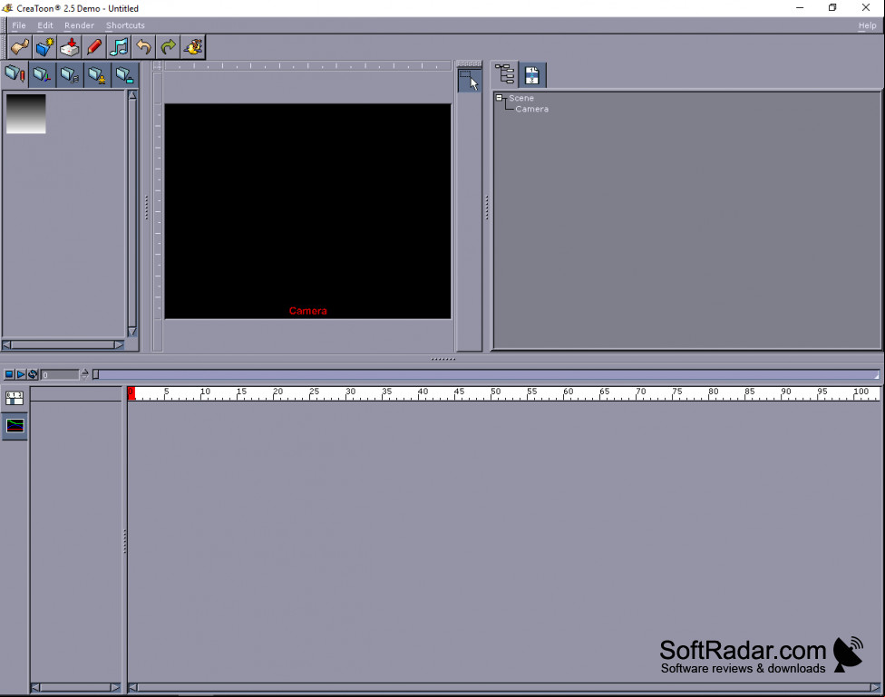Toggle loop playback button
The image size is (885, 697).
point(33,374)
